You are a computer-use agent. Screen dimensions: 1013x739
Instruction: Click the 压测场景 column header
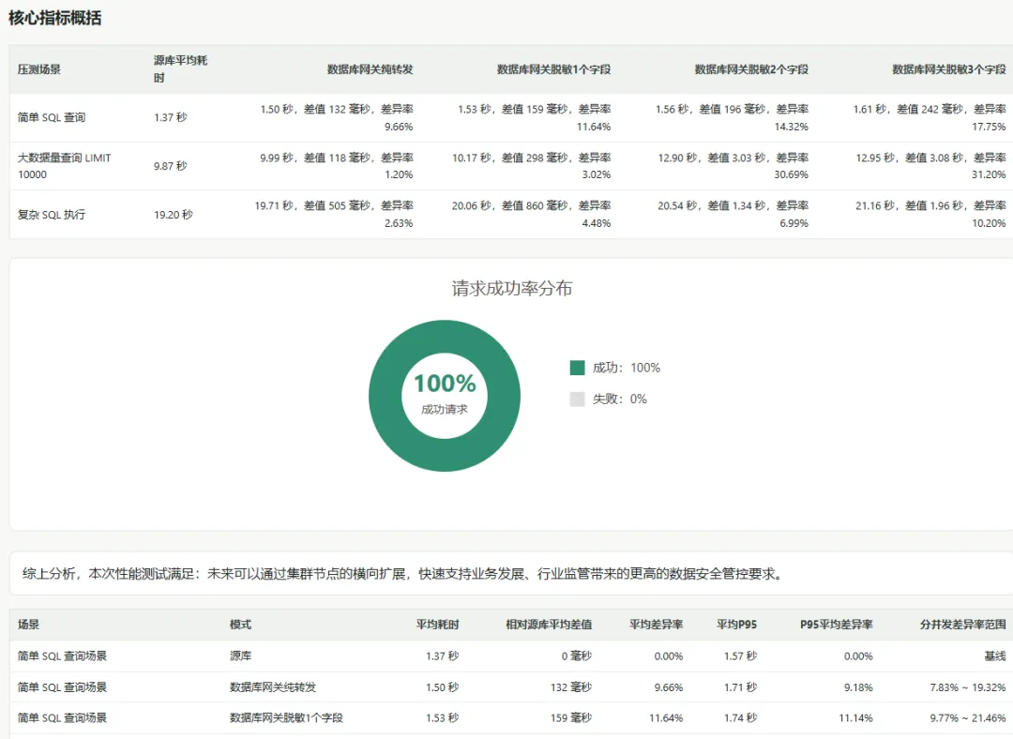pos(38,69)
